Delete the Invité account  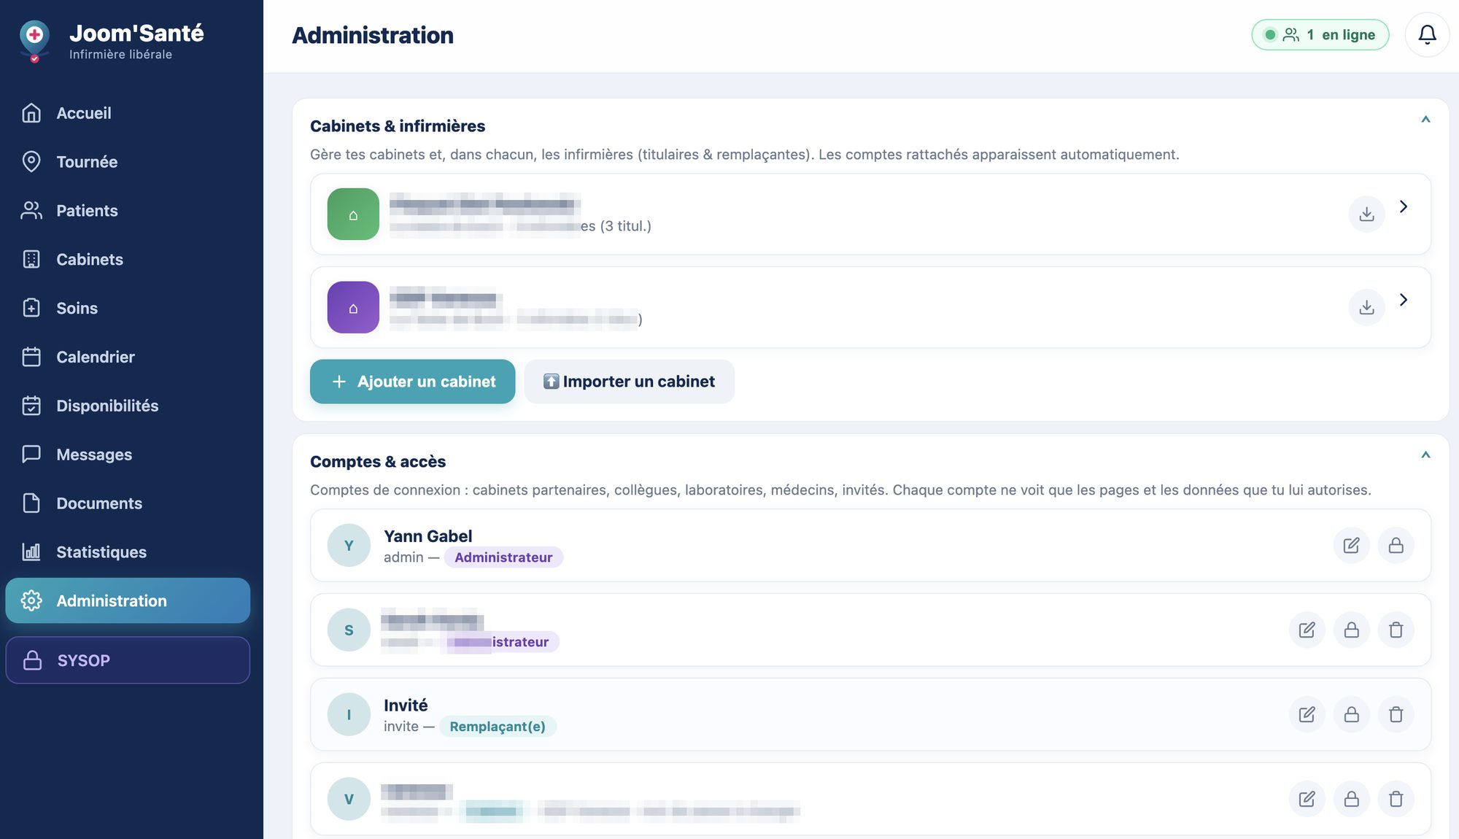coord(1396,714)
